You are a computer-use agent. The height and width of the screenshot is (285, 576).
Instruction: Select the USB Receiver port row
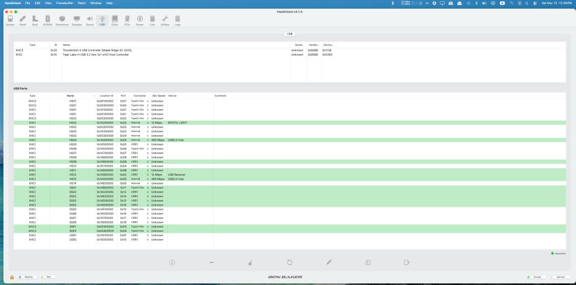tap(290, 175)
